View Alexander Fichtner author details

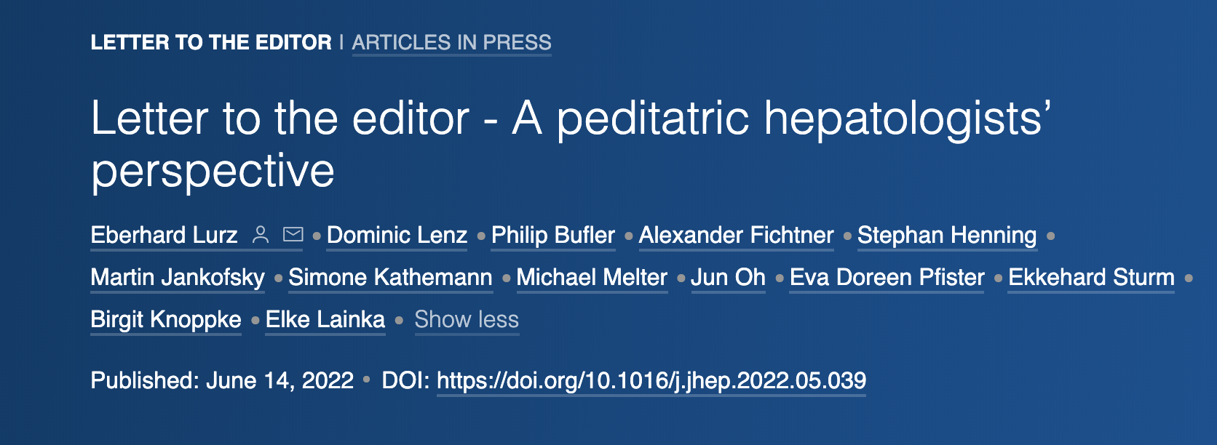(x=736, y=235)
